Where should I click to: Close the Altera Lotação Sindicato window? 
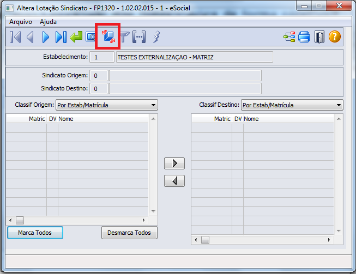[x=339, y=5]
